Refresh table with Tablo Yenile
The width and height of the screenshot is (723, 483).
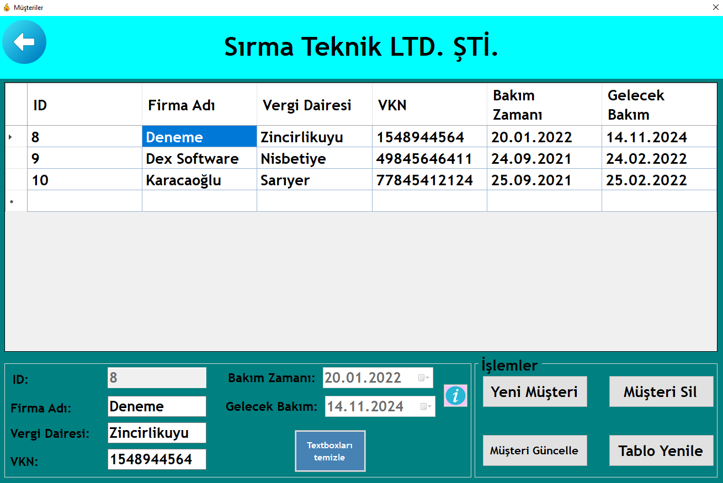click(x=661, y=450)
